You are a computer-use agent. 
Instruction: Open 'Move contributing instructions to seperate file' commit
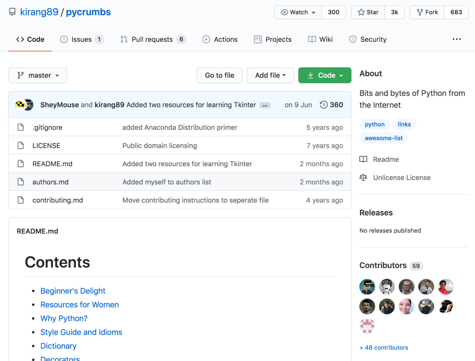[195, 200]
